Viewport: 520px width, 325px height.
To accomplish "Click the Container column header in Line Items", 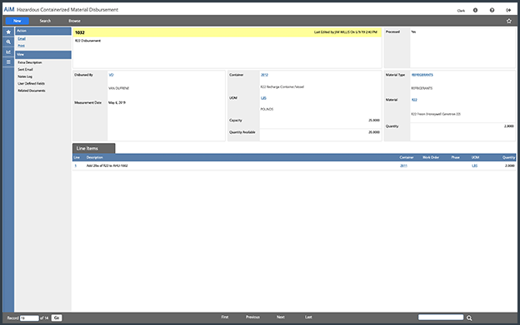I will (407, 157).
